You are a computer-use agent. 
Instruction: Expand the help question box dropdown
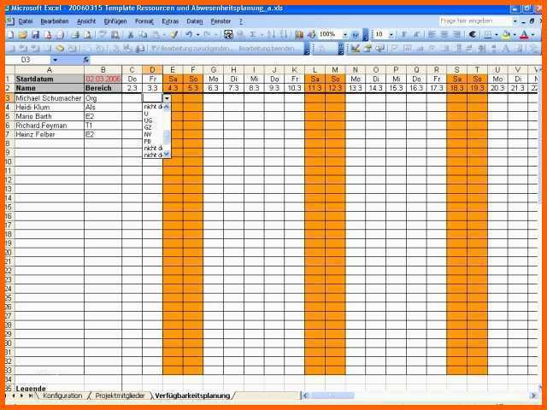(515, 21)
